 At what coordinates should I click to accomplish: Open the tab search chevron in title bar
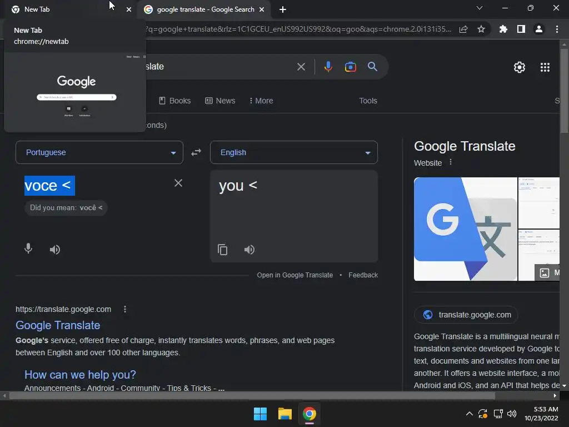tap(479, 8)
